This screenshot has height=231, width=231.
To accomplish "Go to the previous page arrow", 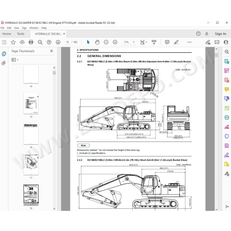I will [x=49, y=42].
